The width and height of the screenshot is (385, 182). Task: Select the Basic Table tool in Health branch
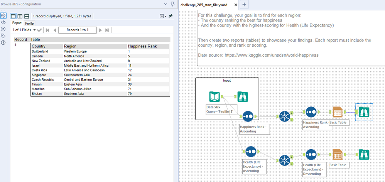pyautogui.click(x=338, y=155)
